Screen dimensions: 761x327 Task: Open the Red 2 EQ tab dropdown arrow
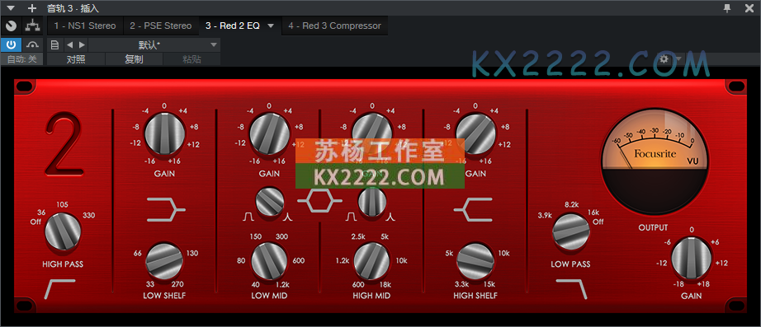pyautogui.click(x=271, y=26)
